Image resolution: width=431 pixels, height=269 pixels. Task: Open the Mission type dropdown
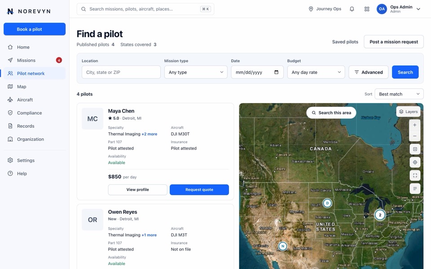point(196,72)
